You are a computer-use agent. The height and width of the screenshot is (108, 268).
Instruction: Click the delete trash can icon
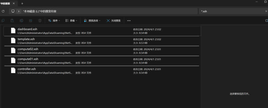40,21
